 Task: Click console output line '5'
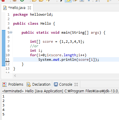pos(3,114)
